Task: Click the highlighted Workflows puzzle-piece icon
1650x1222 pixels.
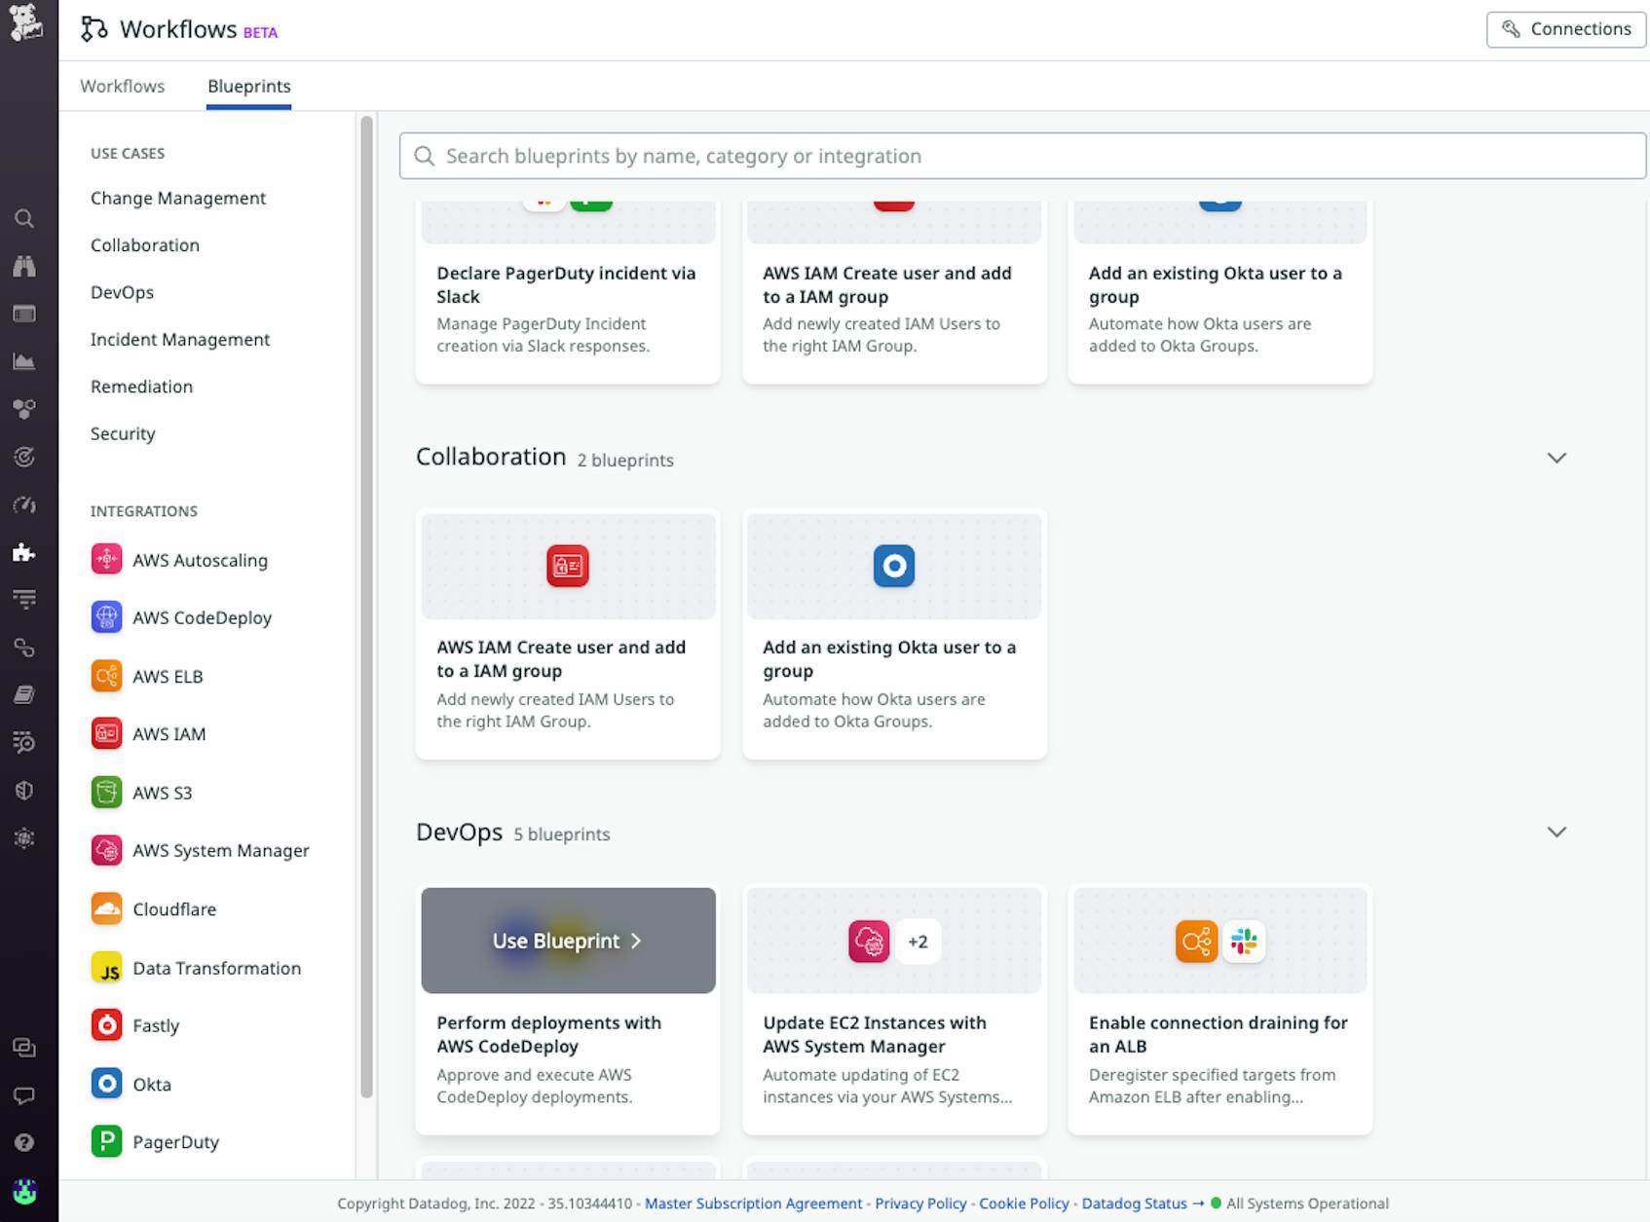Action: (x=24, y=552)
